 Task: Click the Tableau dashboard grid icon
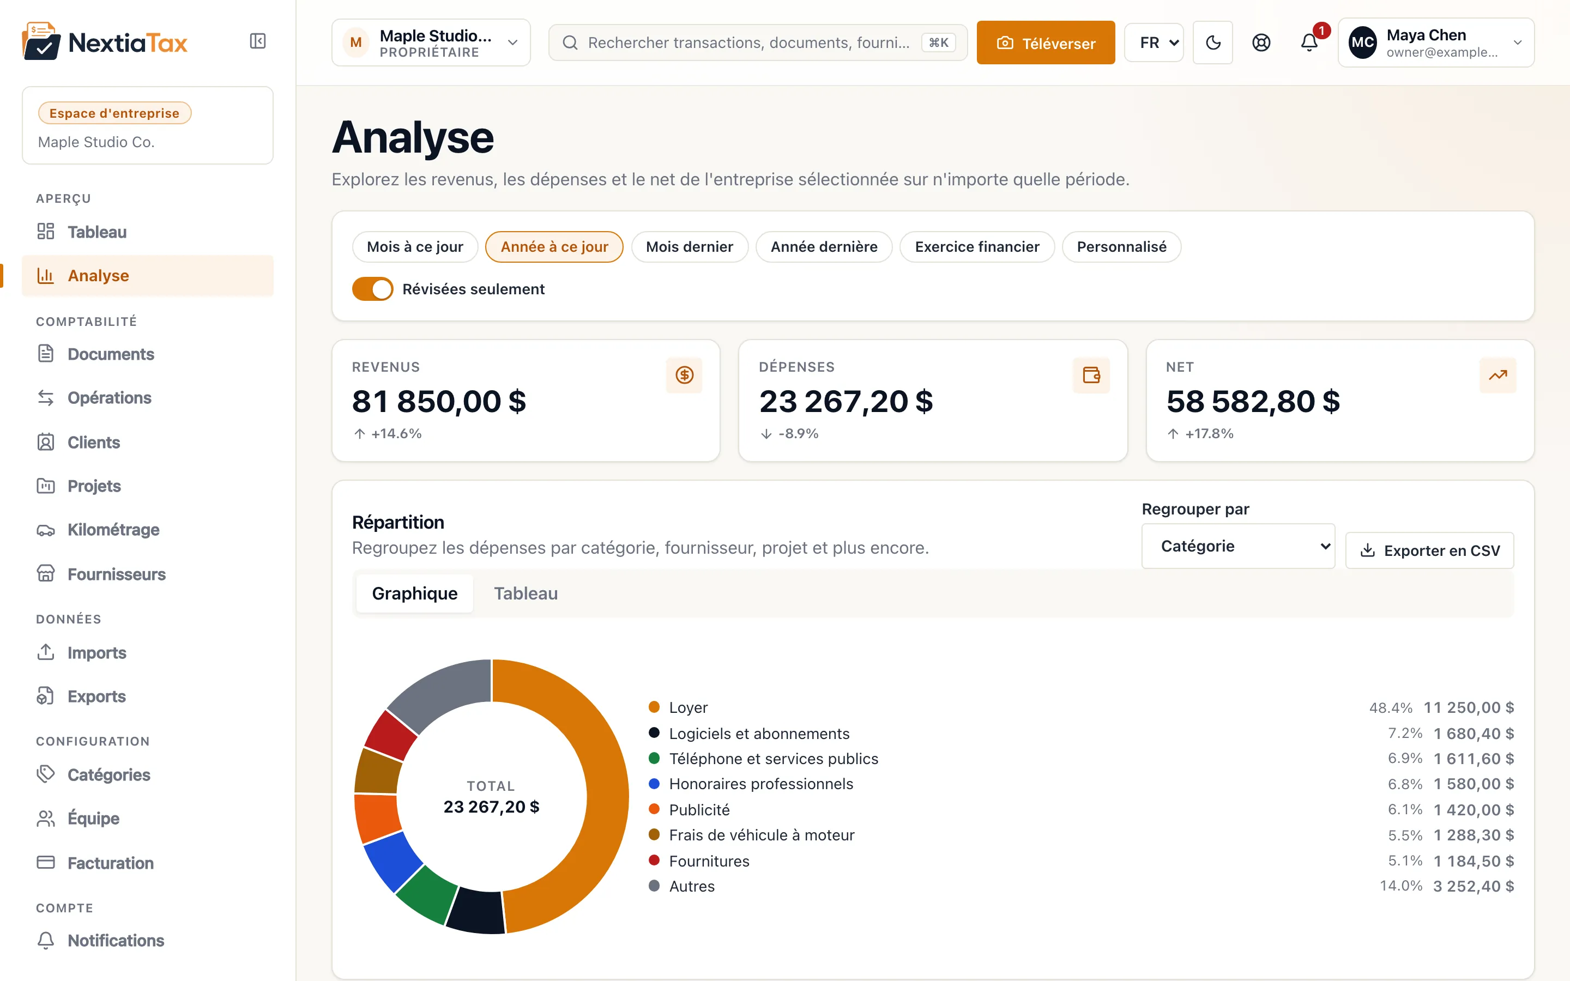(x=45, y=232)
